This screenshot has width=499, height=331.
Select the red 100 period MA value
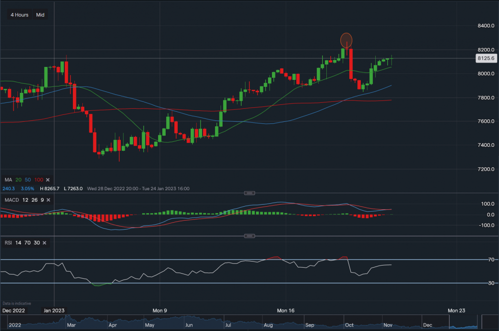pyautogui.click(x=38, y=180)
